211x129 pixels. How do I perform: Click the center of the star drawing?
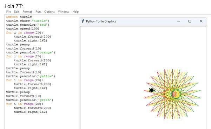[x=172, y=94]
